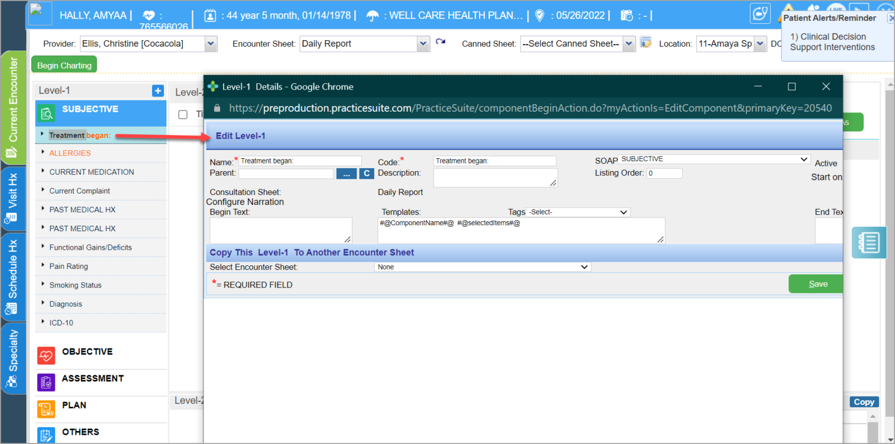
Task: Close the Patient Alerts/Reminder popup
Action: 891,18
